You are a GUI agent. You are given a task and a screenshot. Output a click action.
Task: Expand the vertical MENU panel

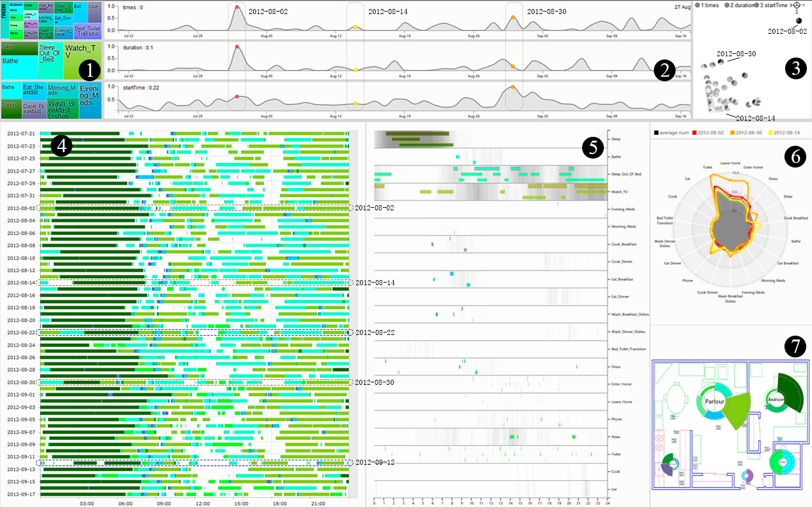click(x=4, y=20)
